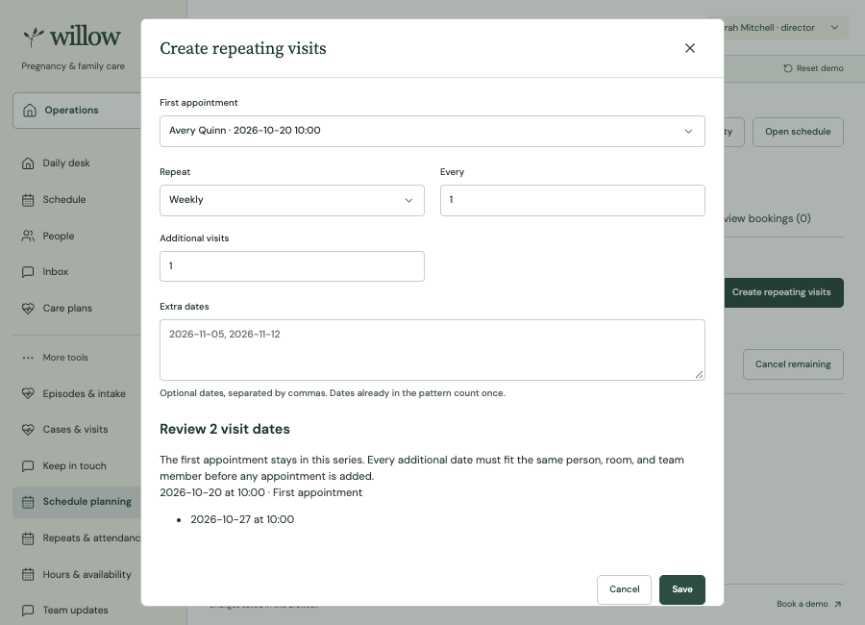Screen dimensions: 865x625
Task: Click the Episodes & intake heart icon
Action: click(x=28, y=393)
